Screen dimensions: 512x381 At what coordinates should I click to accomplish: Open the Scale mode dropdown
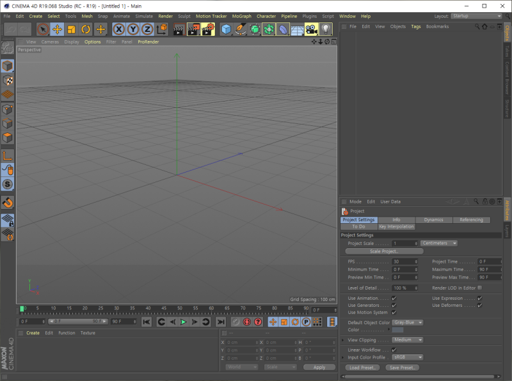click(280, 367)
